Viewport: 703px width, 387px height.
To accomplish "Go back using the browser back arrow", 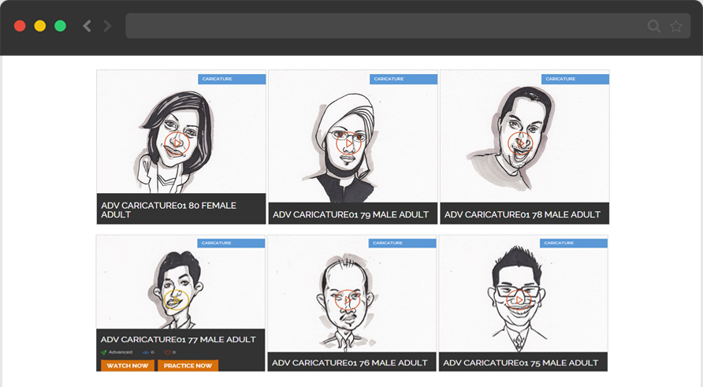I will [87, 26].
